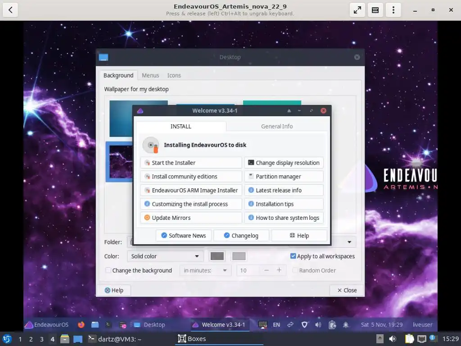Switch to the Background tab

click(118, 75)
